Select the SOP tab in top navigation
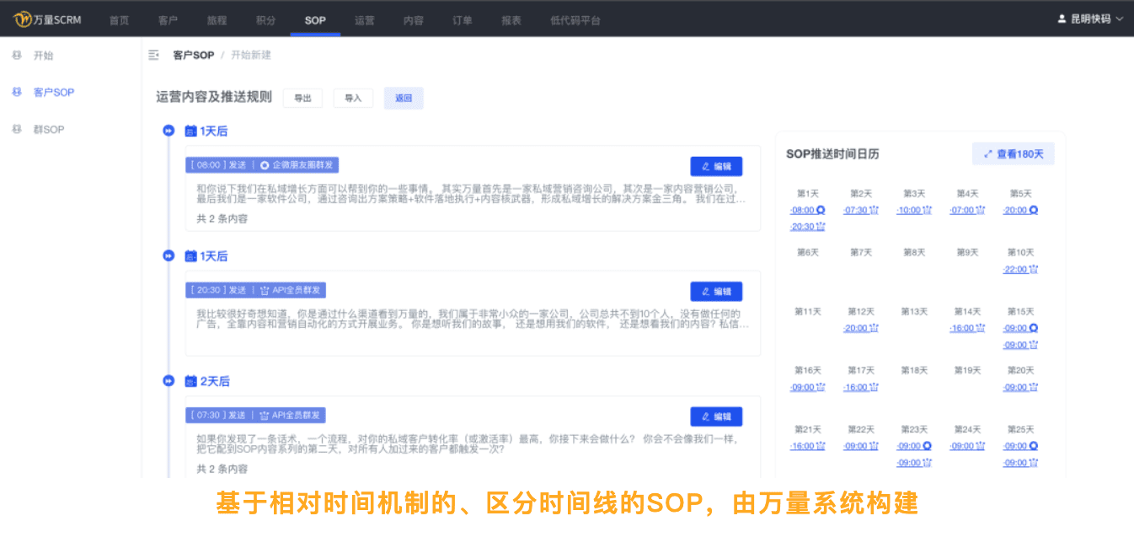The image size is (1134, 548). [x=315, y=20]
